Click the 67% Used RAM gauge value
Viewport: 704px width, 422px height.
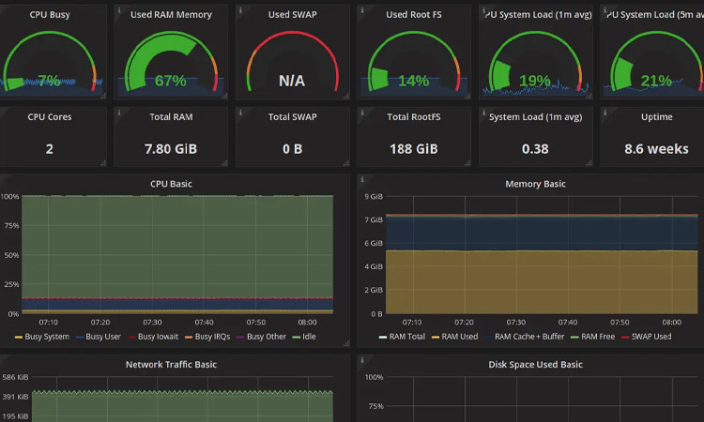(170, 81)
